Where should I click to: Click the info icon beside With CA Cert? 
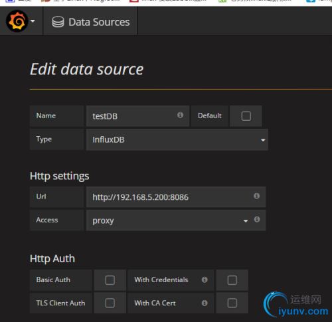click(x=205, y=303)
